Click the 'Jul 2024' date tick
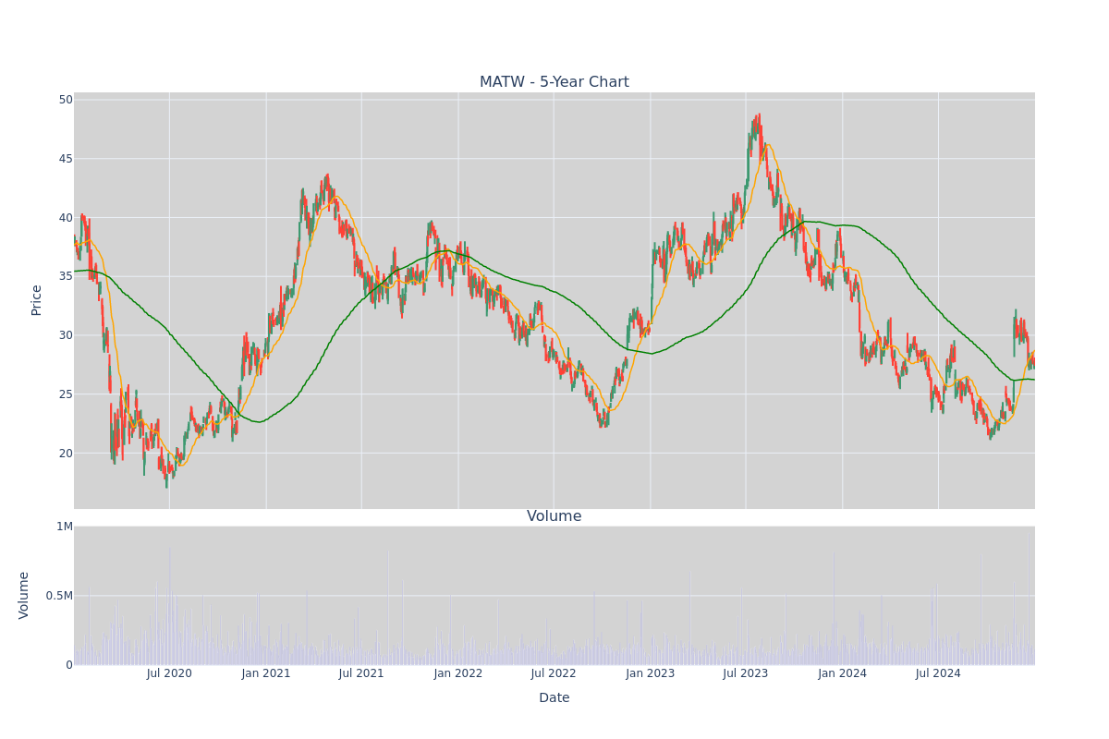This screenshot has height=739, width=1109. [x=938, y=673]
